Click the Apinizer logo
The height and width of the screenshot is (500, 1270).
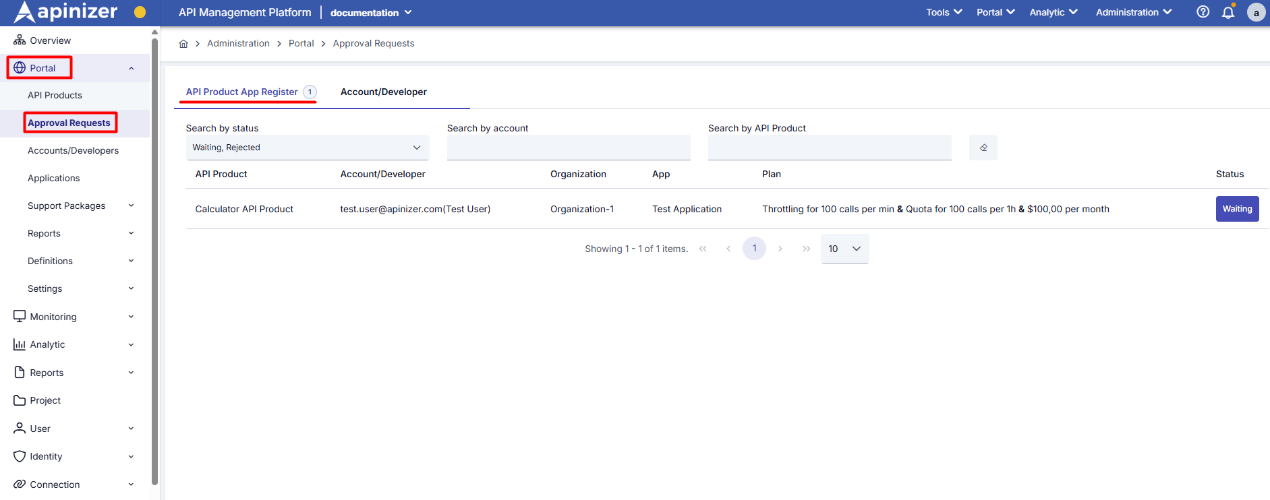tap(66, 12)
